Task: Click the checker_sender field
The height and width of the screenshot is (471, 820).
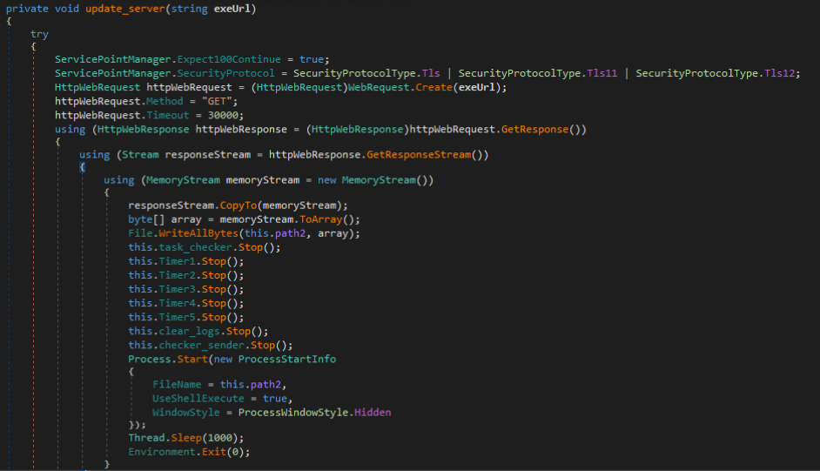Action: click(202, 346)
